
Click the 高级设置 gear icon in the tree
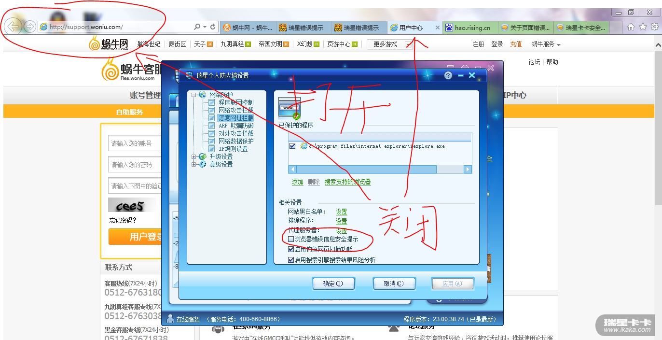tap(202, 164)
